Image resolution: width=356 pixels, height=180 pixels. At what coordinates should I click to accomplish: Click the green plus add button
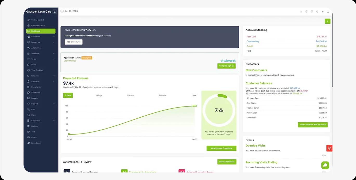pyautogui.click(x=327, y=21)
